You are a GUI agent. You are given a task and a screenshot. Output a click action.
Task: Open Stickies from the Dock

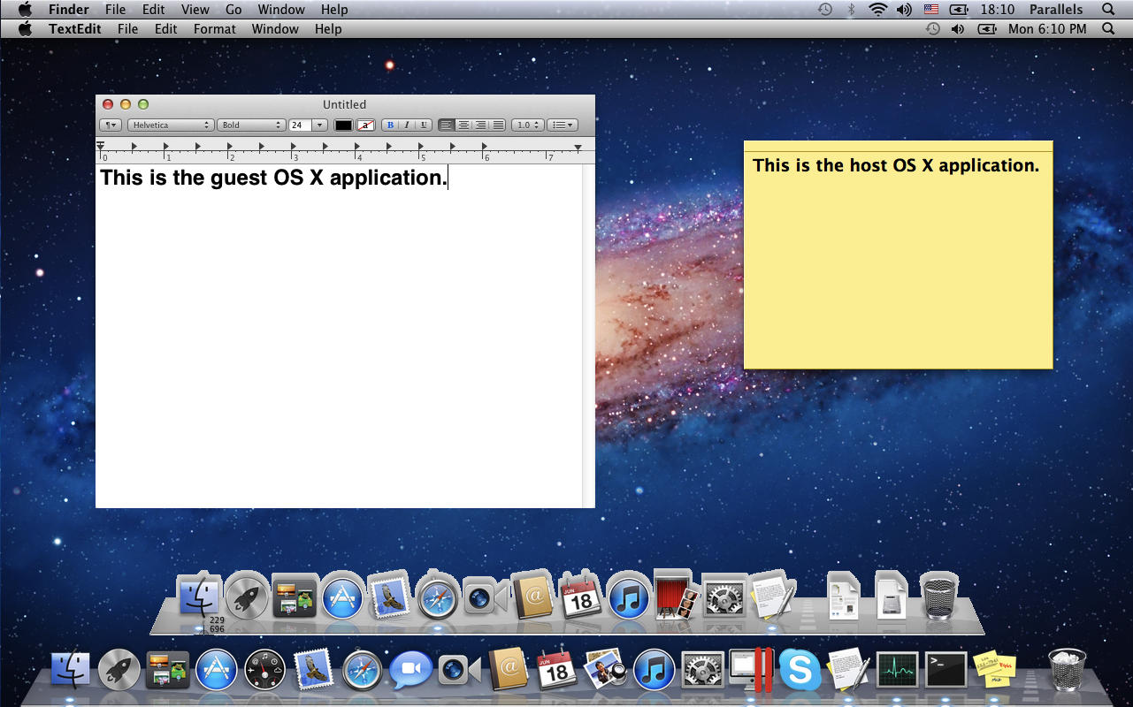coord(995,667)
